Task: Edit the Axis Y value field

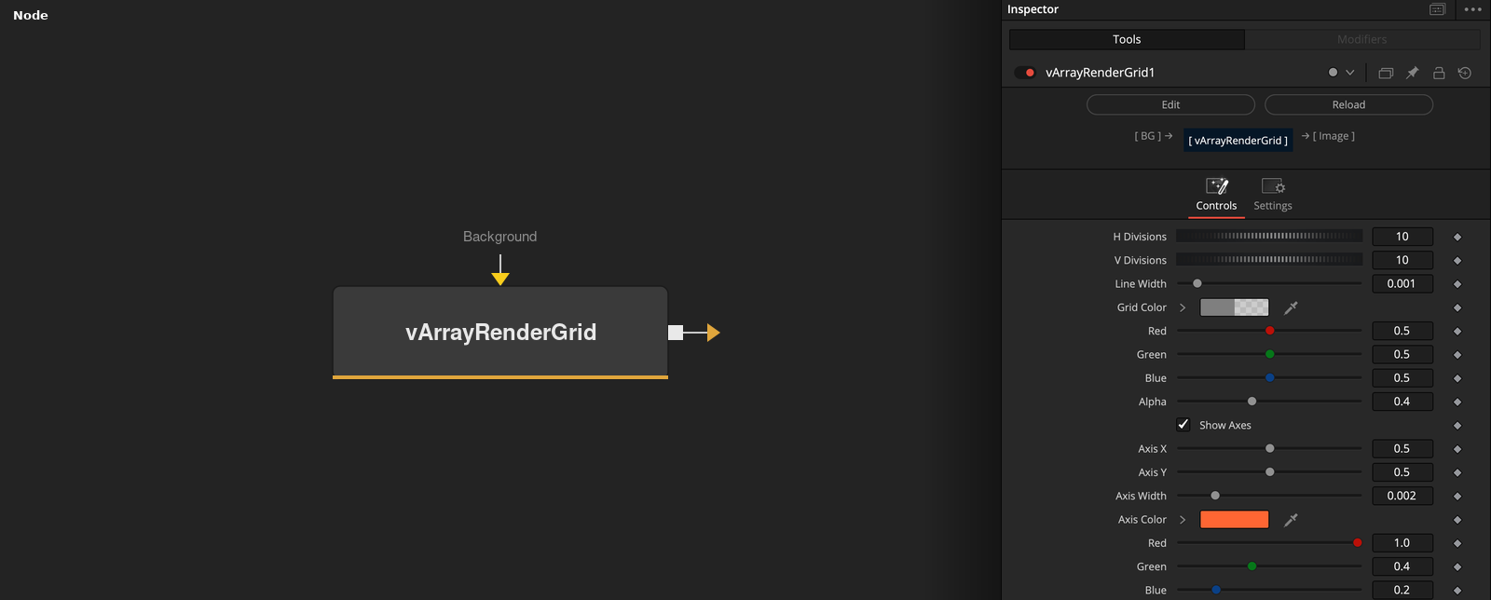Action: [x=1402, y=472]
